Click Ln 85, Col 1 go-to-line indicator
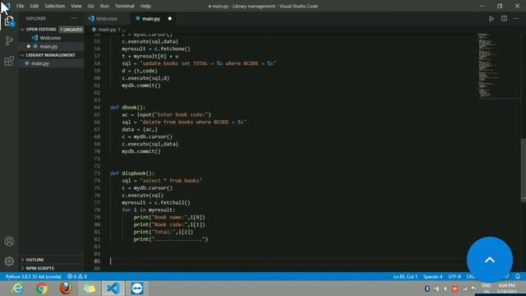 coord(405,276)
